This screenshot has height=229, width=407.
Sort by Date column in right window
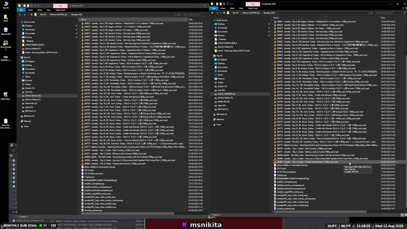[383, 18]
